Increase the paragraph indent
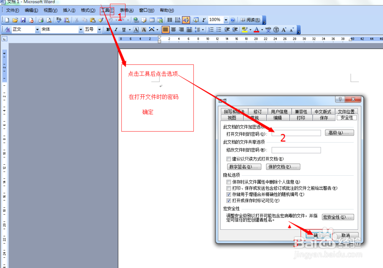This screenshot has height=268, width=383. (235, 29)
